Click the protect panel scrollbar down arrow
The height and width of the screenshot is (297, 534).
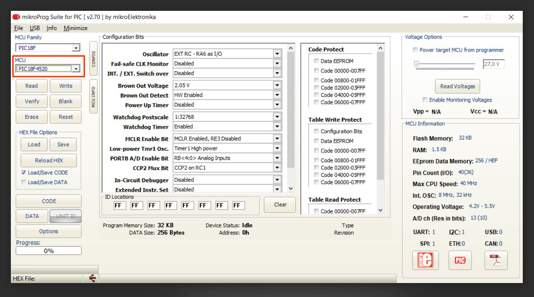(x=380, y=210)
